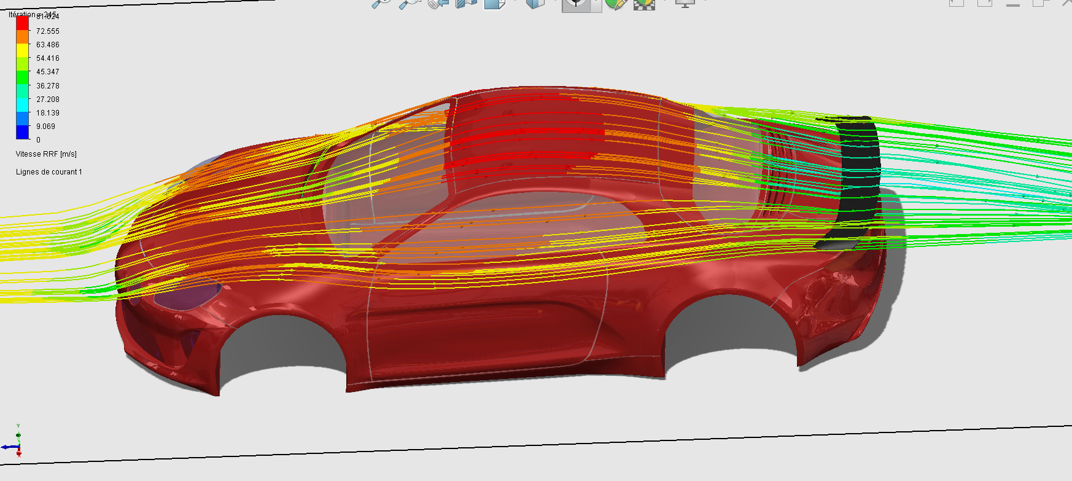
Task: Click the Previous View icon
Action: pyautogui.click(x=438, y=4)
